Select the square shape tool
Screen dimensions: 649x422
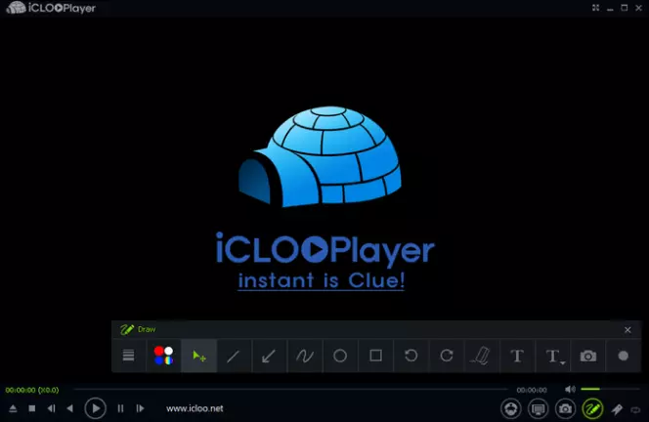[376, 356]
